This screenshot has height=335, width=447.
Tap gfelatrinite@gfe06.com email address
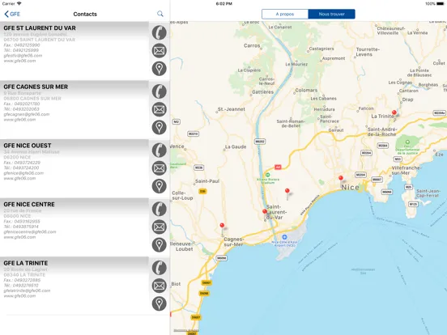(27, 290)
